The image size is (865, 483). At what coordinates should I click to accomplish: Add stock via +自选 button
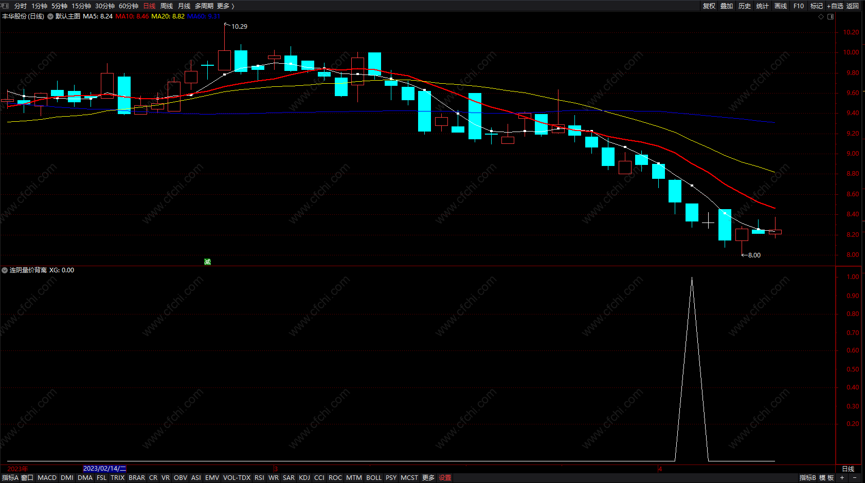(835, 6)
